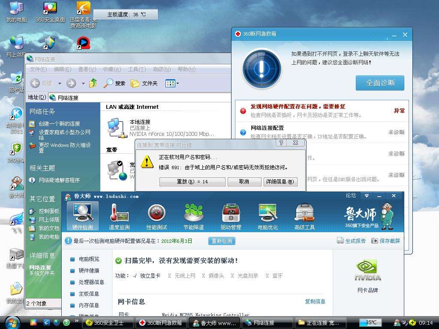Open the 节能降温 panel
This screenshot has width=439, height=329.
194,215
